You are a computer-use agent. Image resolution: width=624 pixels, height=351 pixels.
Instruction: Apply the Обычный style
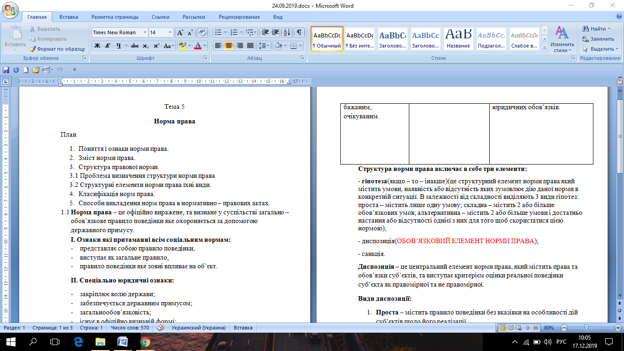pyautogui.click(x=327, y=39)
